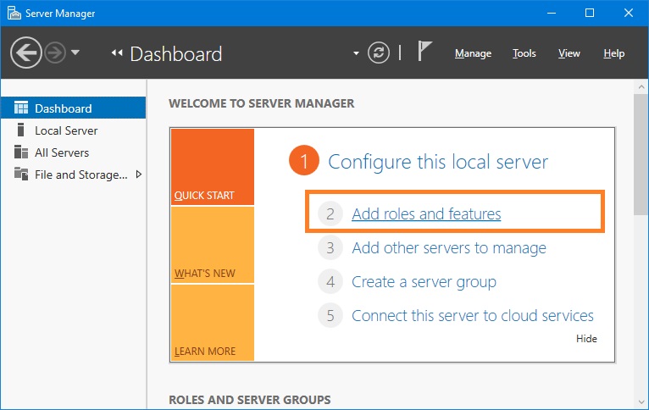
Task: Expand the File and Storage Services arrow
Action: [x=139, y=175]
